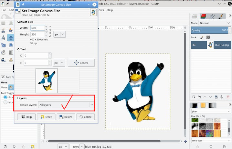Open the File menu
The width and height of the screenshot is (232, 149).
pyautogui.click(x=4, y=10)
